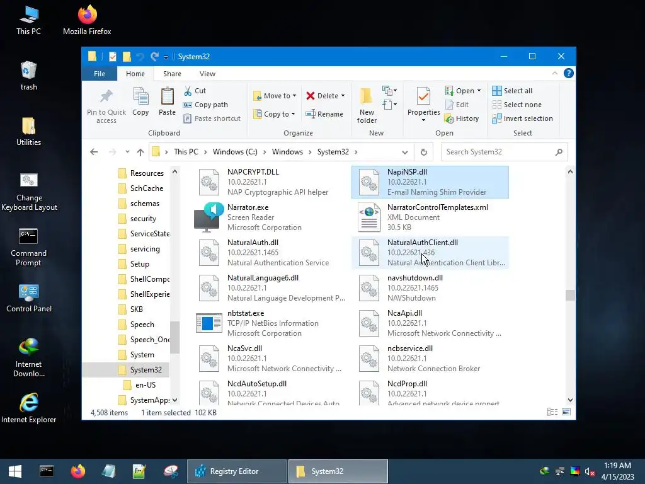Viewport: 645px width, 484px height.
Task: Open Move to dropdown
Action: point(275,96)
